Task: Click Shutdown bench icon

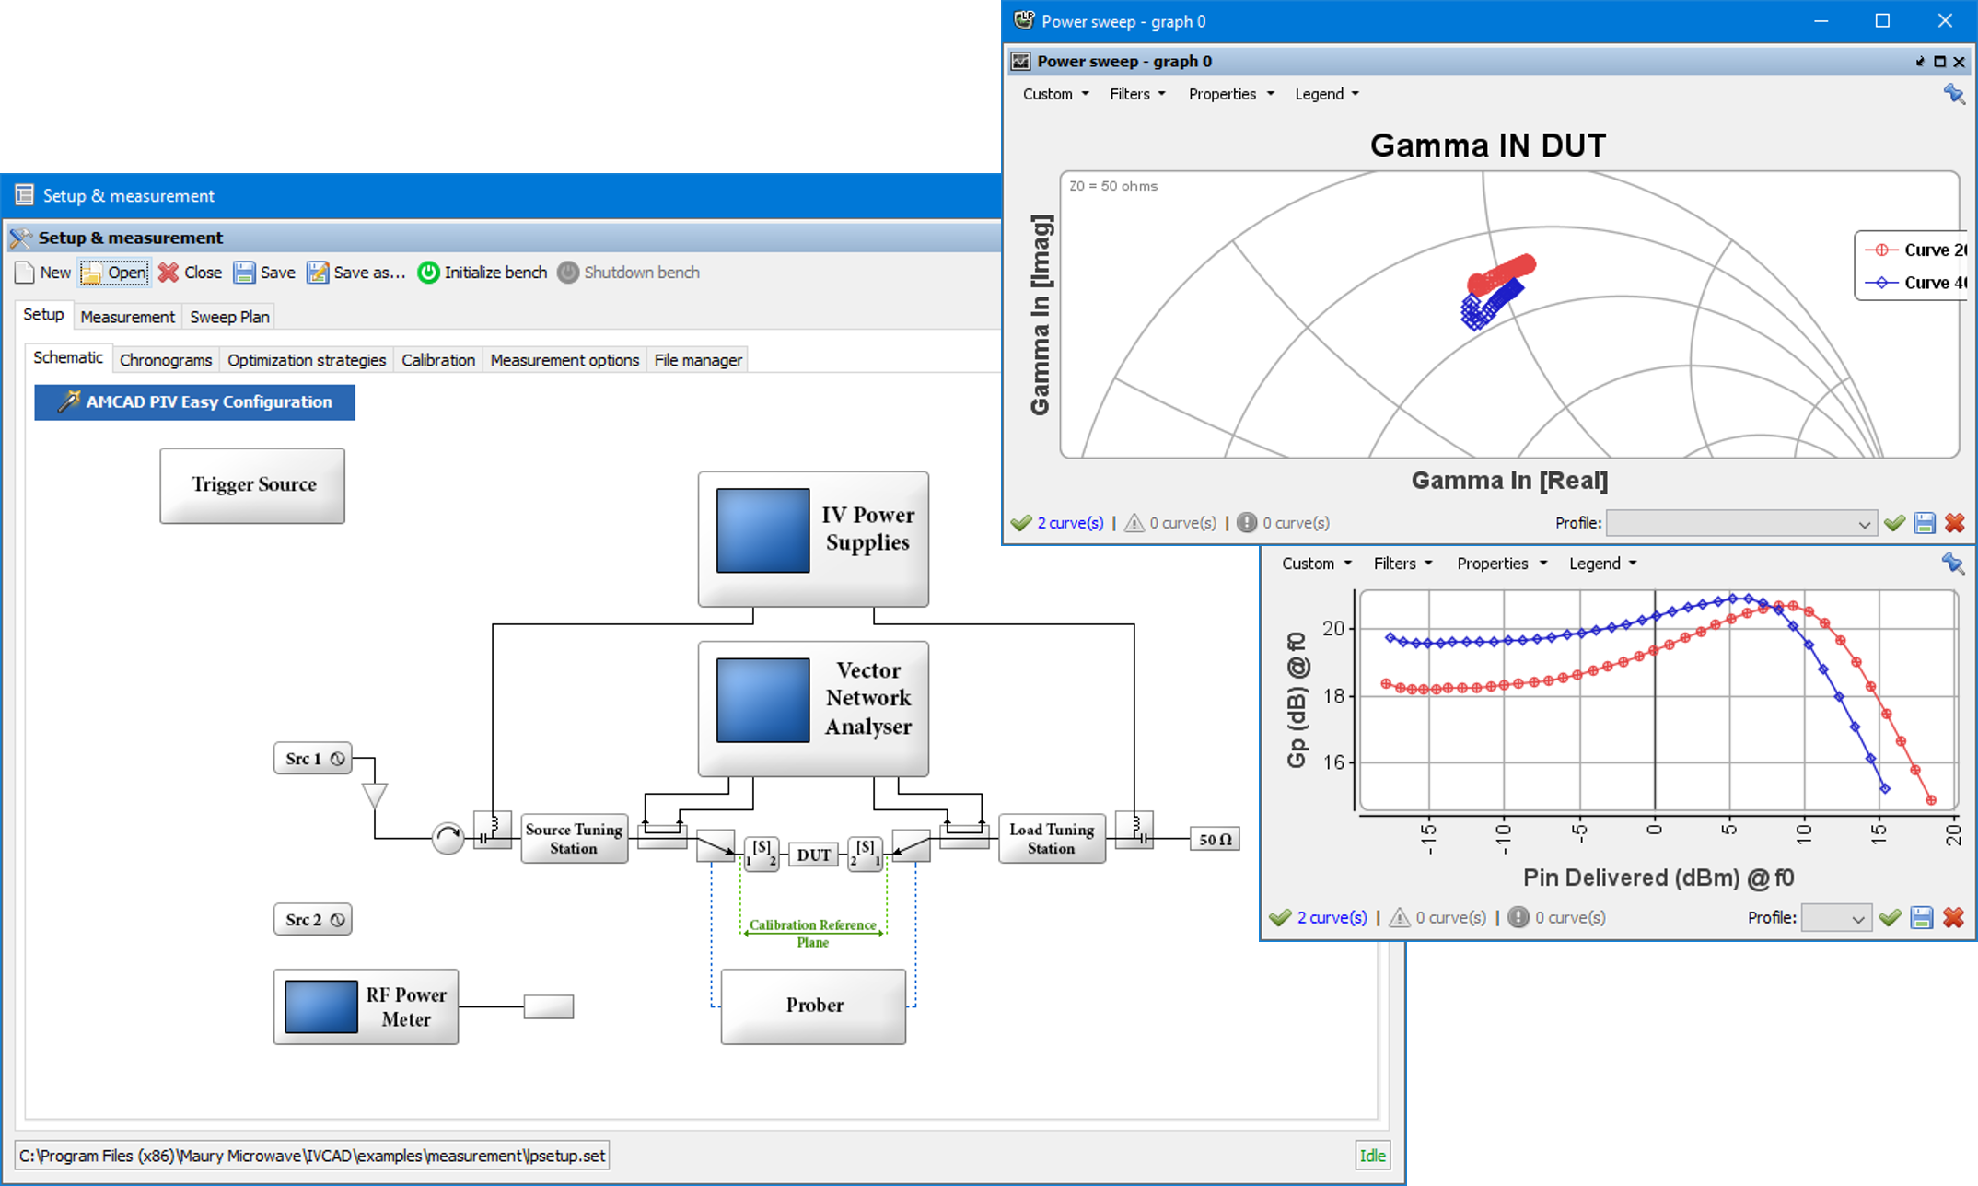Action: tap(568, 273)
